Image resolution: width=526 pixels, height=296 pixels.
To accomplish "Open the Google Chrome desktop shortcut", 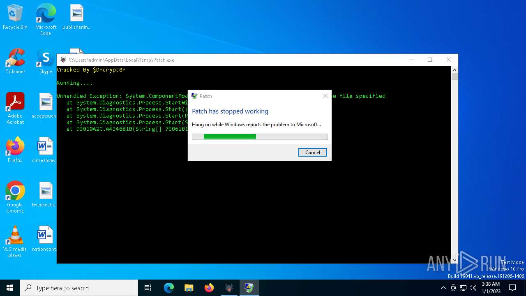I will click(15, 197).
